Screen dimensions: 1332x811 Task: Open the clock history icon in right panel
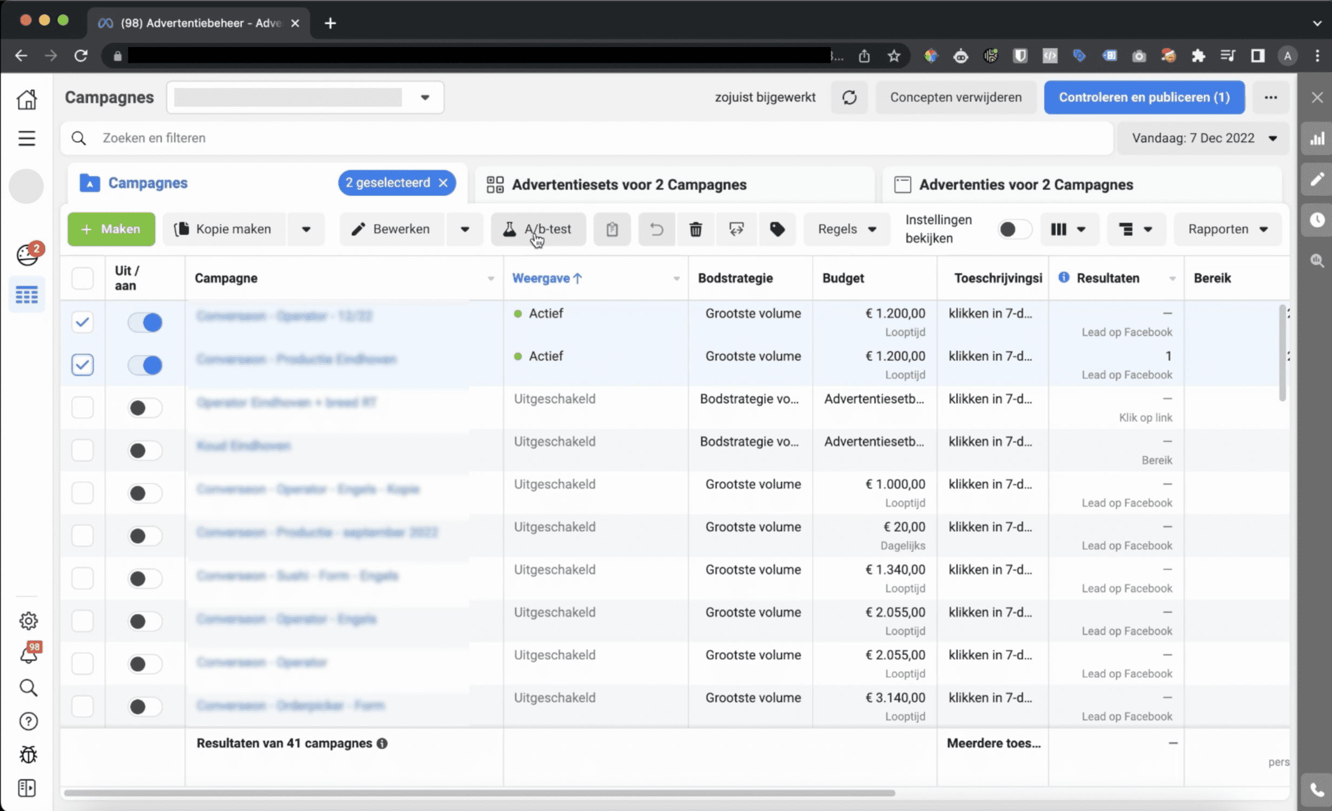(1317, 220)
